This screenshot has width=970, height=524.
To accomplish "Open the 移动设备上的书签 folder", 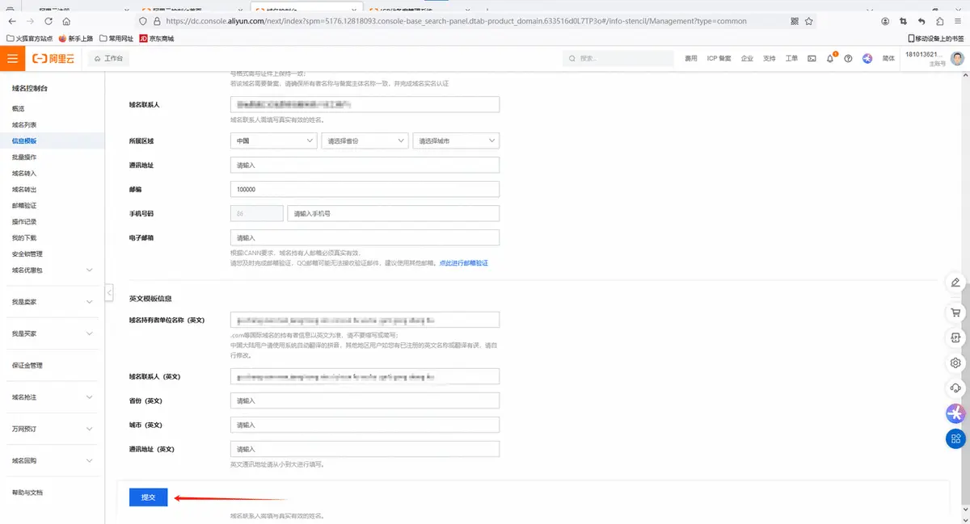I will (937, 38).
